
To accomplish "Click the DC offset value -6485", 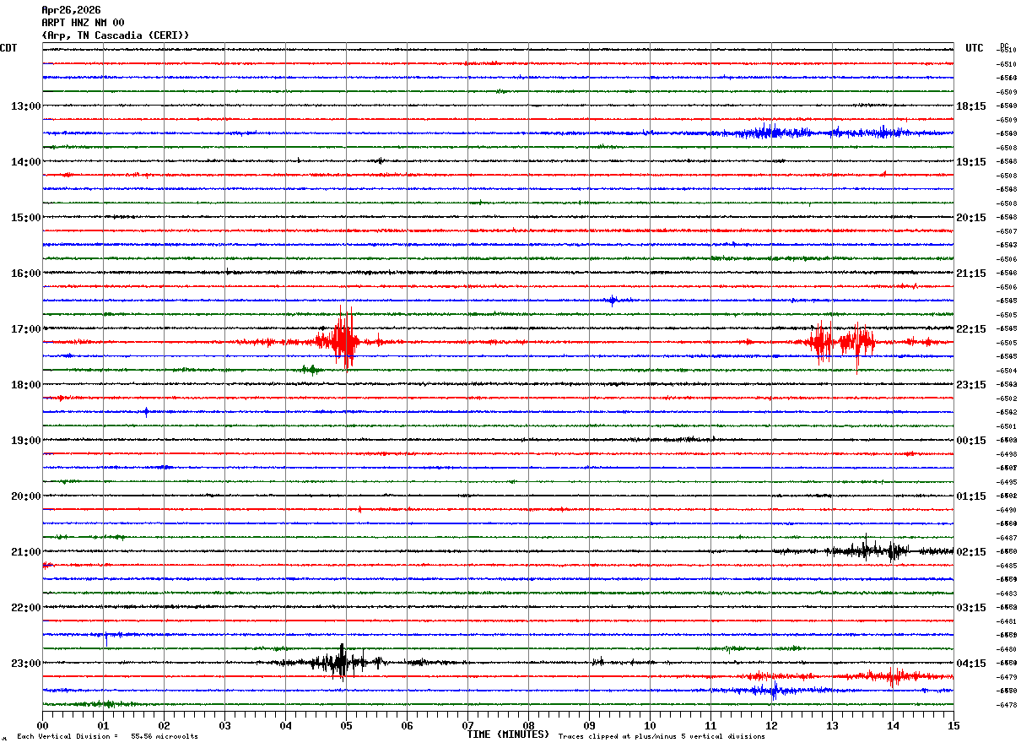I will (1007, 566).
